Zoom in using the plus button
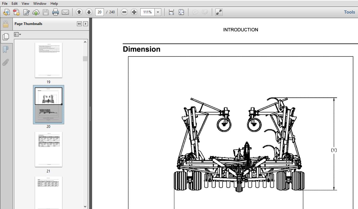 click(x=134, y=12)
